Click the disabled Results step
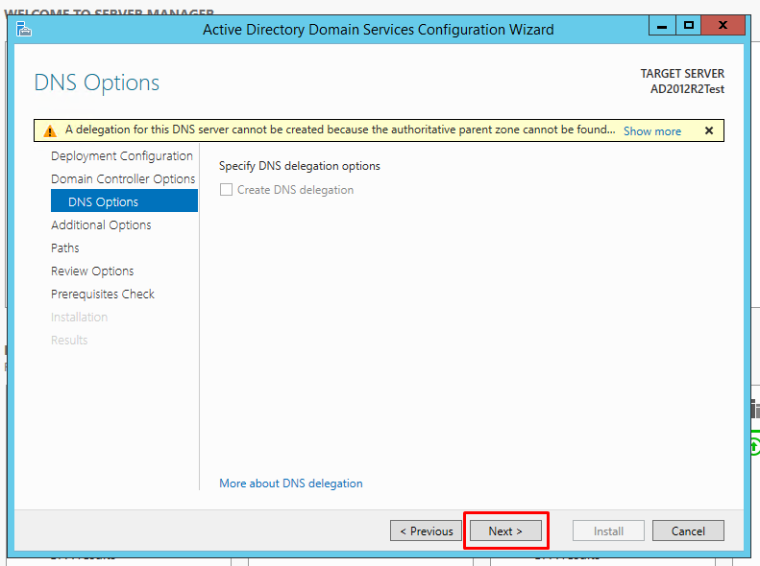Image resolution: width=760 pixels, height=566 pixels. (69, 341)
